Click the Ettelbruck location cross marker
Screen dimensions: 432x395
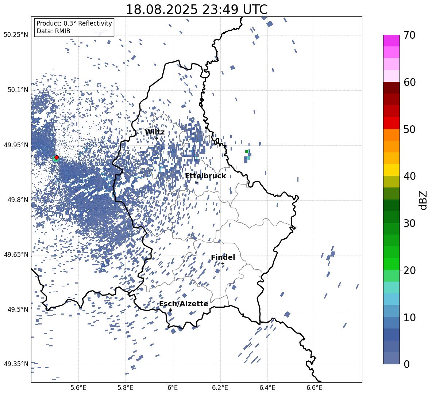[x=196, y=182]
